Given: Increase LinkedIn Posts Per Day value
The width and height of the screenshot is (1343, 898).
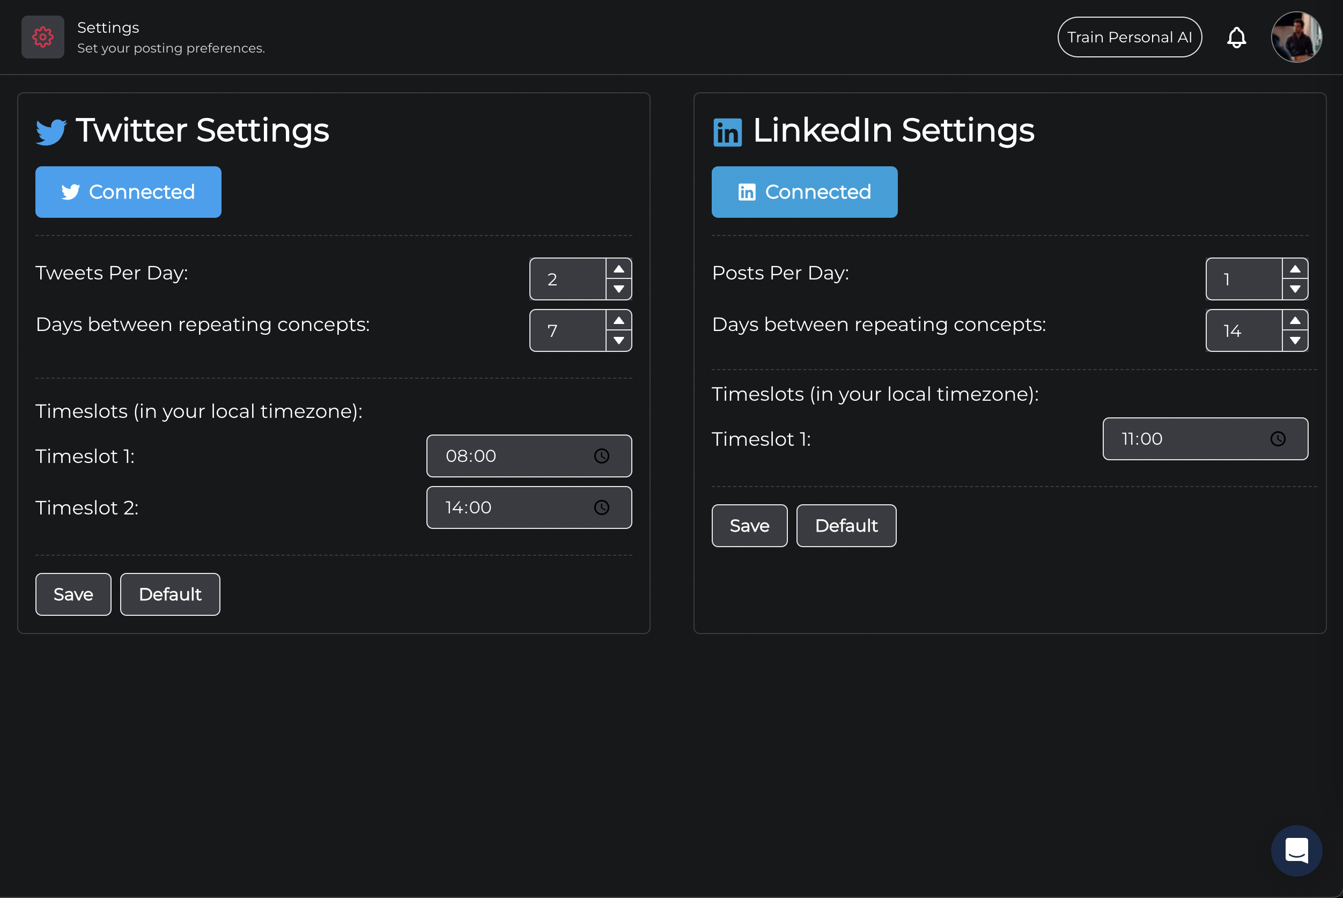Looking at the screenshot, I should pyautogui.click(x=1295, y=269).
